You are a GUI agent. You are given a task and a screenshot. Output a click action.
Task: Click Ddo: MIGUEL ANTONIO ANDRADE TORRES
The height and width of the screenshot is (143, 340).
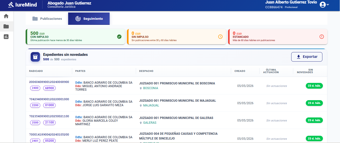coord(99,88)
